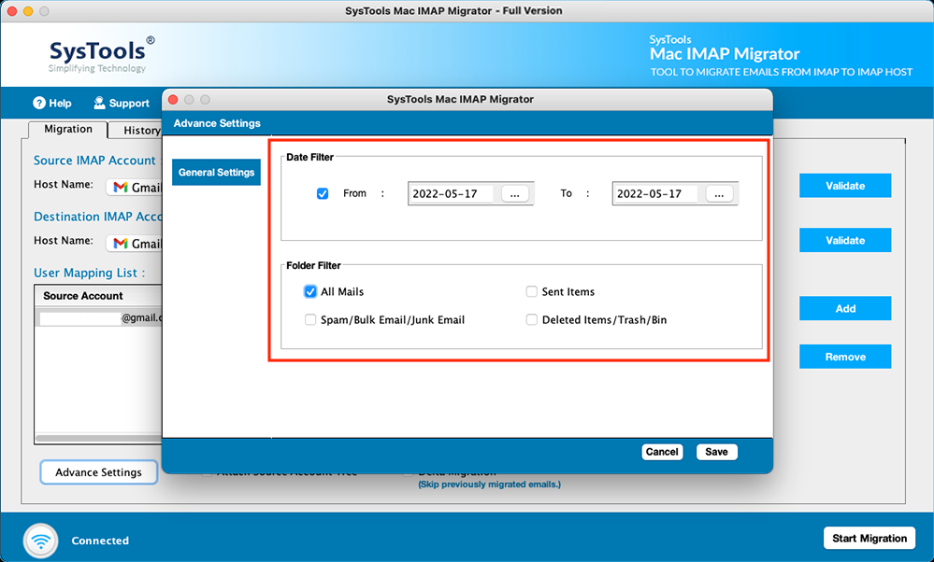Click the Validate button for Destination account
The height and width of the screenshot is (562, 934).
(x=845, y=240)
